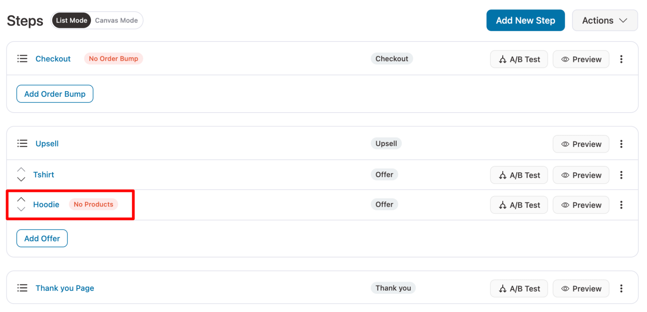
Task: Click the drag handle beside Thank you Page
Action: (x=22, y=288)
